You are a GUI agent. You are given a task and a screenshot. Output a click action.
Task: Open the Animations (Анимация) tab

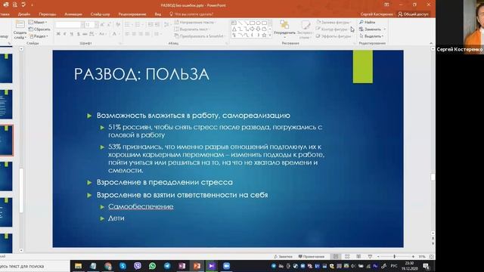(x=73, y=14)
